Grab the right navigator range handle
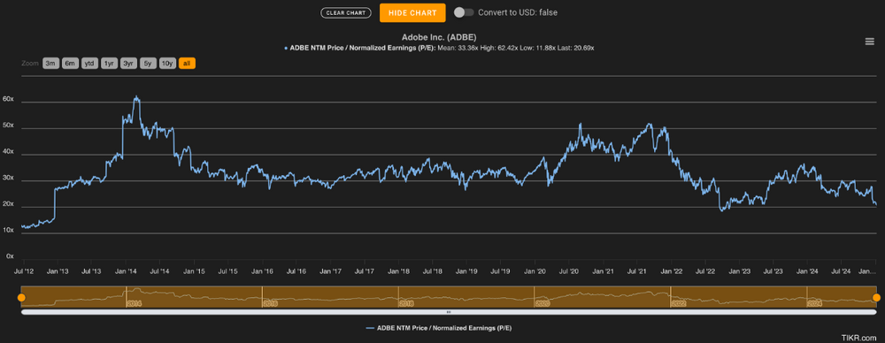This screenshot has height=343, width=885. 876,297
